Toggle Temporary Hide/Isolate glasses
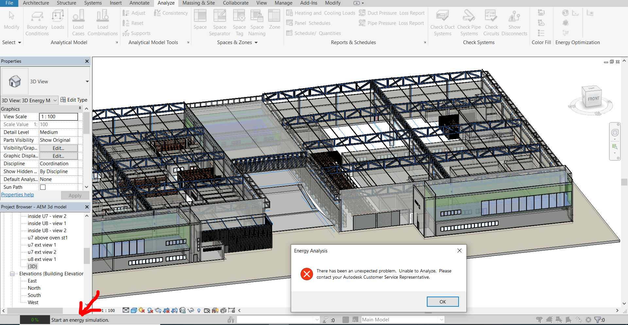 click(x=191, y=310)
